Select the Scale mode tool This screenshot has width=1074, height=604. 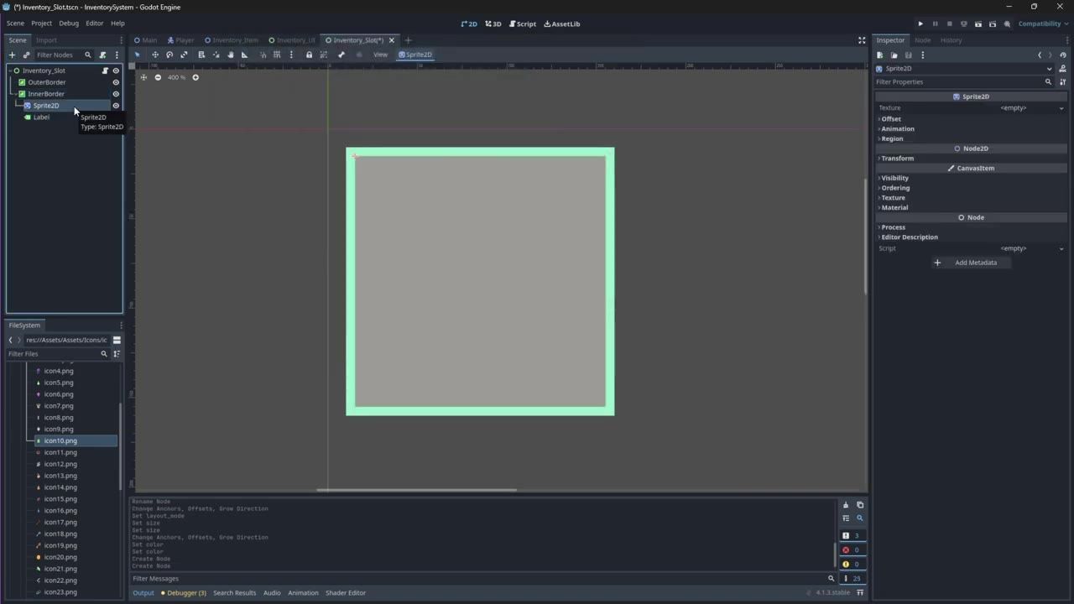tap(184, 55)
